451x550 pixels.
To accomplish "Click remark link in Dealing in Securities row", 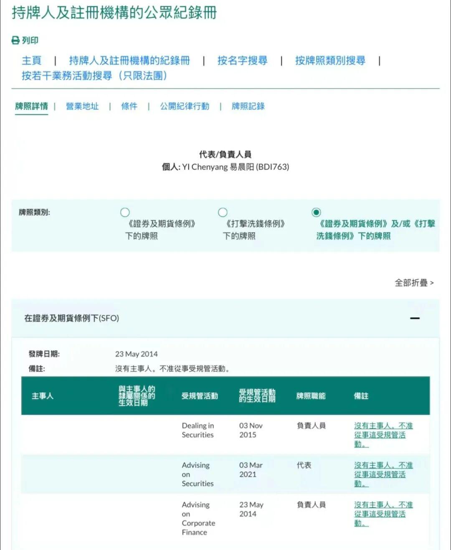I will click(383, 435).
